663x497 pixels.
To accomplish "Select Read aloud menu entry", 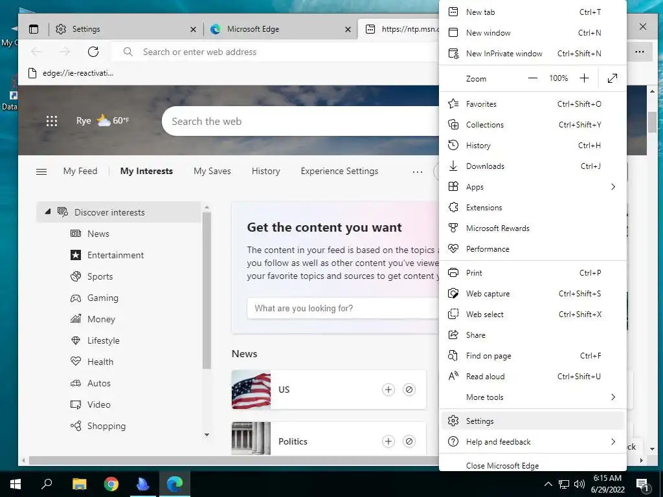I will [533, 376].
